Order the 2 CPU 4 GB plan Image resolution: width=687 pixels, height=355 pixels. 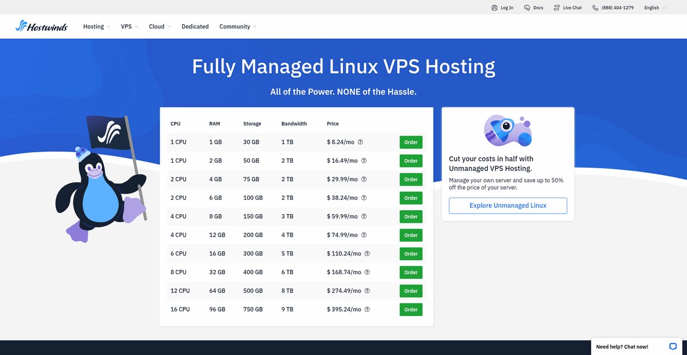tap(411, 179)
